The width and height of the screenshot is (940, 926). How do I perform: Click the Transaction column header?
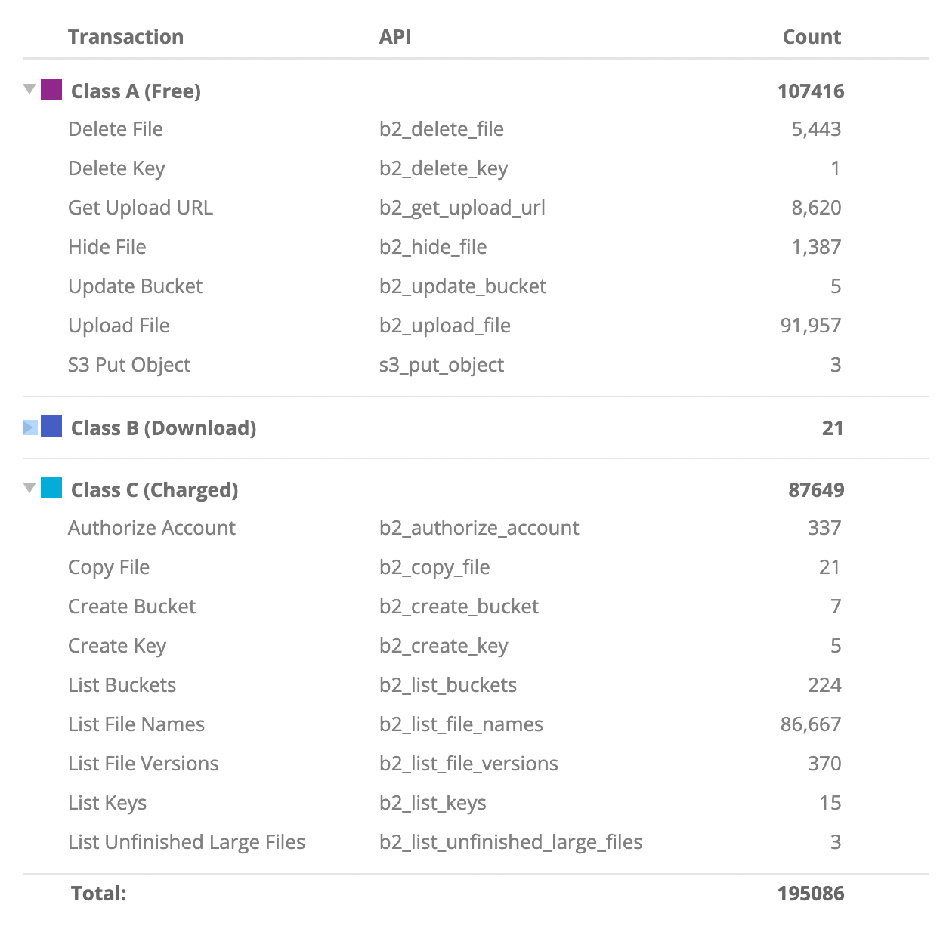pyautogui.click(x=125, y=37)
